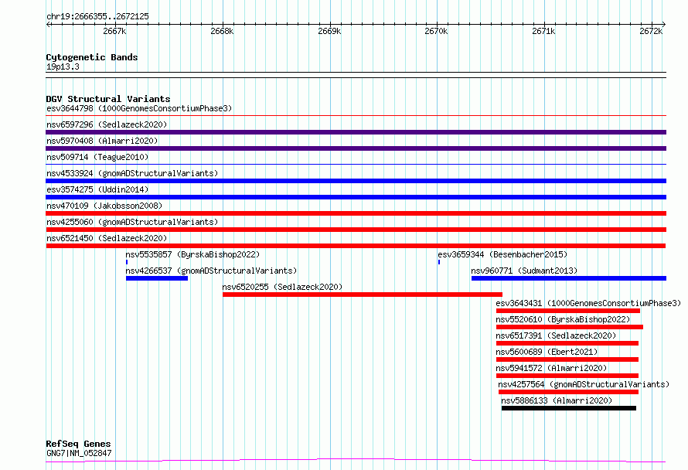Select the nsv4255060 red variant bar
This screenshot has width=688, height=470.
coord(356,230)
